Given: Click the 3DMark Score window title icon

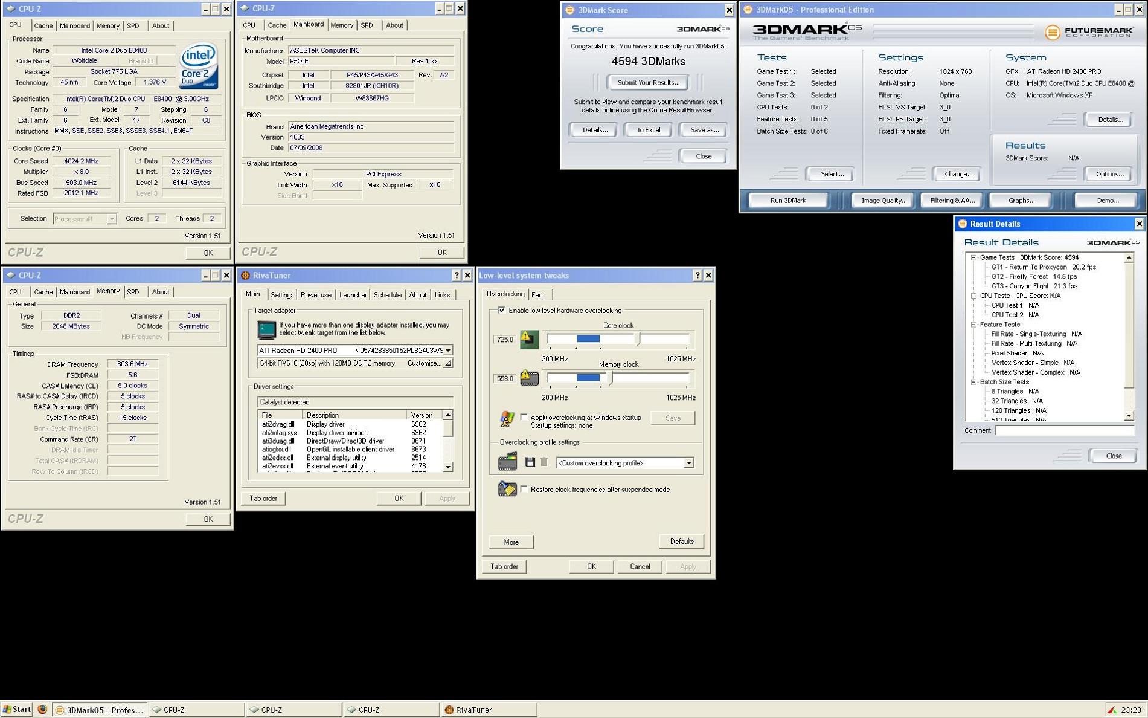Looking at the screenshot, I should (x=569, y=10).
